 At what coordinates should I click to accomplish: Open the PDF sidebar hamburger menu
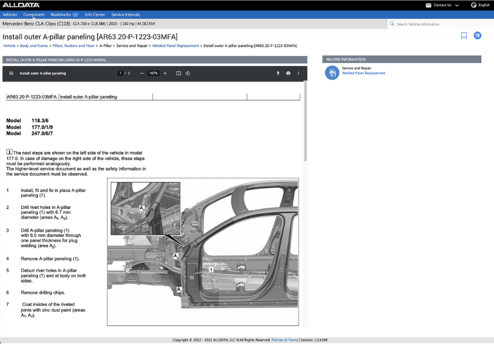11,73
